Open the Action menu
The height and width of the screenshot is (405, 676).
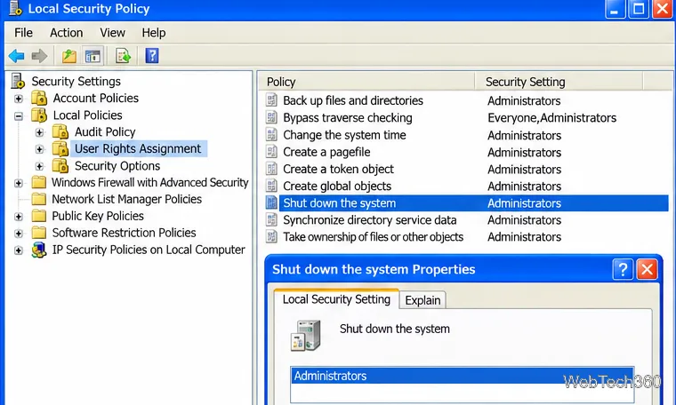click(x=66, y=33)
